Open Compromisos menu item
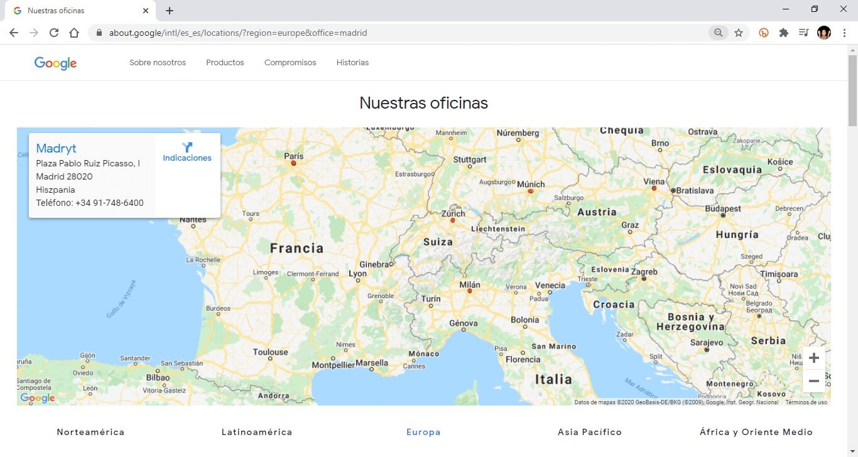858x457 pixels. pyautogui.click(x=290, y=63)
